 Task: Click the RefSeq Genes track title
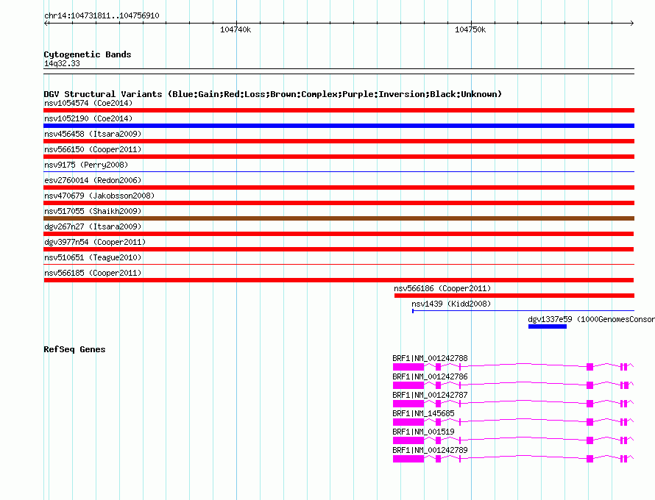click(x=74, y=349)
